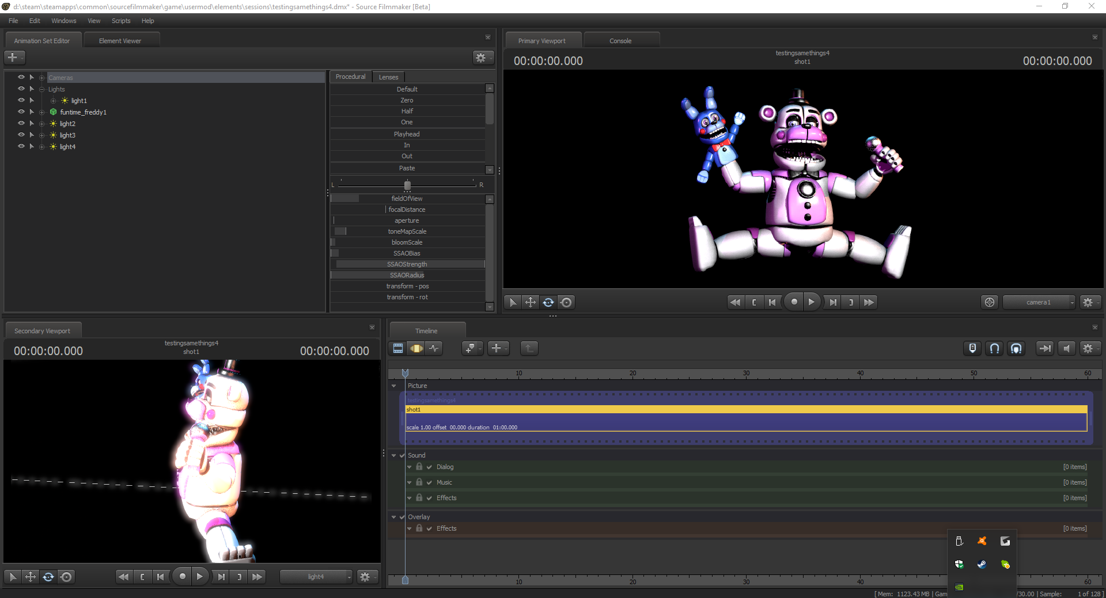Screen dimensions: 1106x598
Task: Play the Primary Viewport scene
Action: tap(812, 302)
